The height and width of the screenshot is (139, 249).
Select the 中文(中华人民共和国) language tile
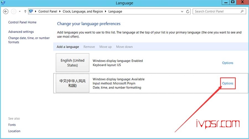pos(72,83)
